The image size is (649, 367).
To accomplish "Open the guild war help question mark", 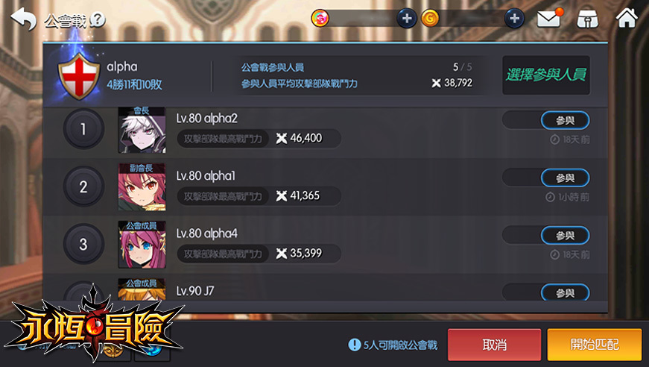I will (98, 19).
